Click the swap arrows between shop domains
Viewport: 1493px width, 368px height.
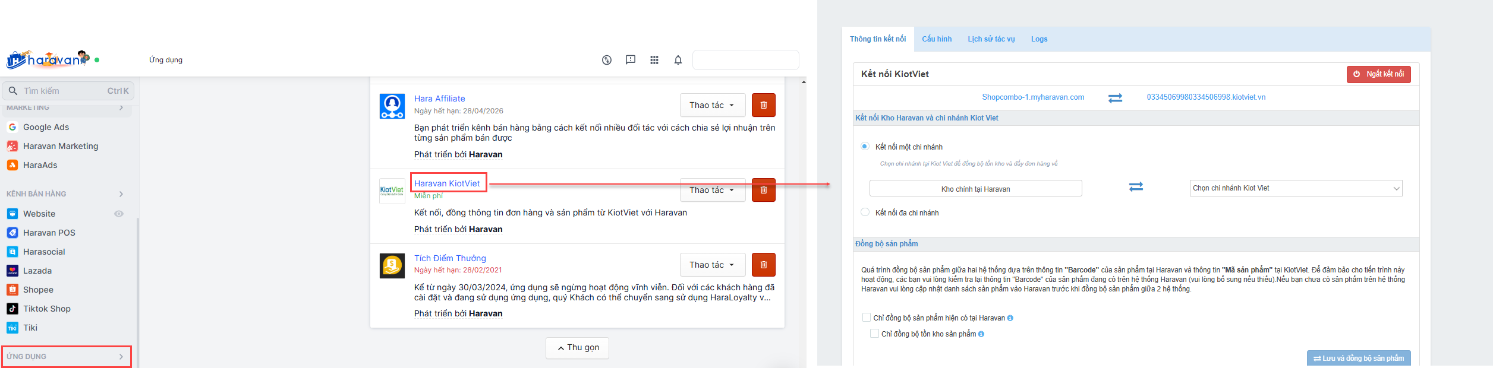tap(1116, 98)
